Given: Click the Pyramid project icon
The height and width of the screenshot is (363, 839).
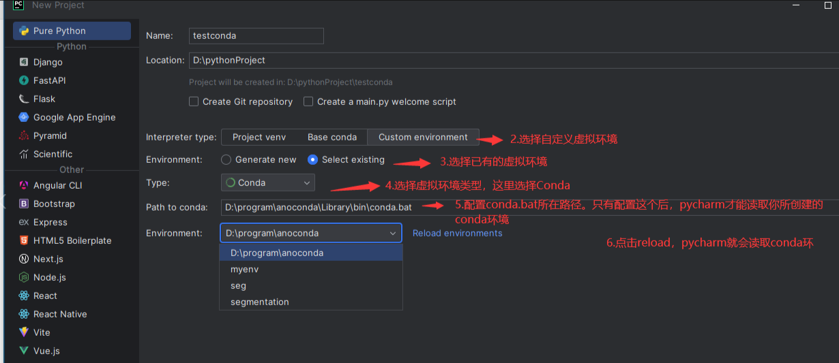Looking at the screenshot, I should [x=24, y=136].
